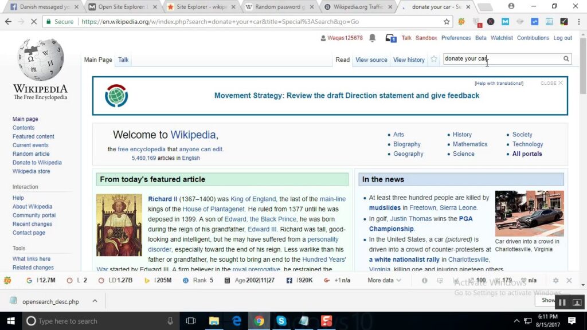Switch to Site Explorer - wikipedia tab
587x330 pixels.
coord(200,7)
